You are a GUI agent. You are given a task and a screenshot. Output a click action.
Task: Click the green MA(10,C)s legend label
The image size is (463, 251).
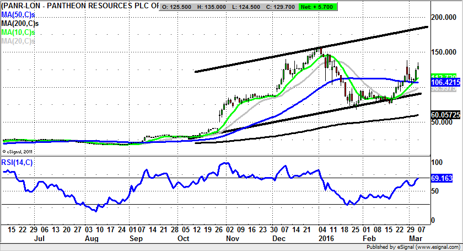coord(18,32)
